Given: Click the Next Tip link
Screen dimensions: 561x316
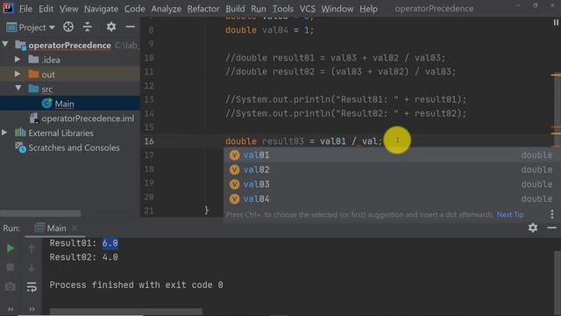Looking at the screenshot, I should pyautogui.click(x=510, y=214).
